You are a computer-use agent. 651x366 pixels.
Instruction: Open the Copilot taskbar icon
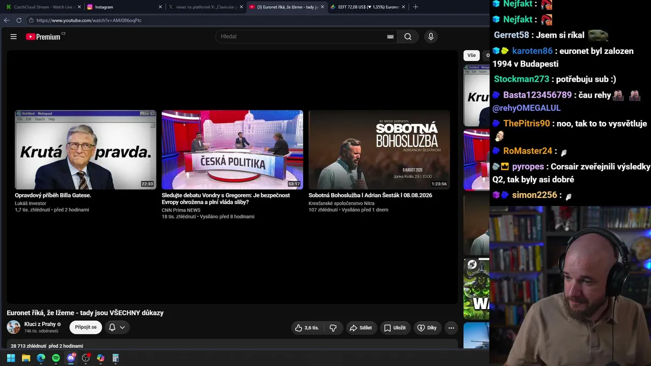pos(101,358)
